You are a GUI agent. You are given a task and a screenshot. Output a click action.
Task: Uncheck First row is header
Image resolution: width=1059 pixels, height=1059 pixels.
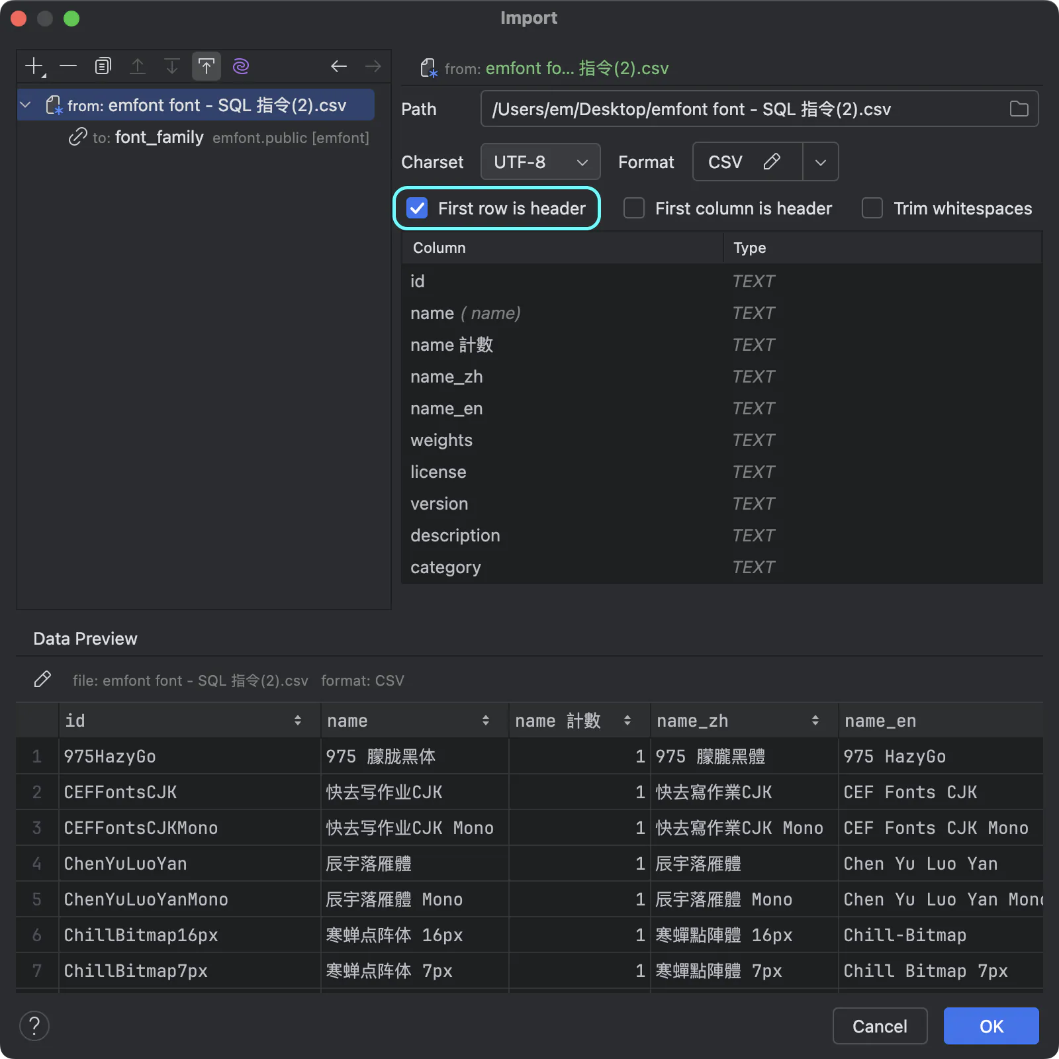pos(417,208)
